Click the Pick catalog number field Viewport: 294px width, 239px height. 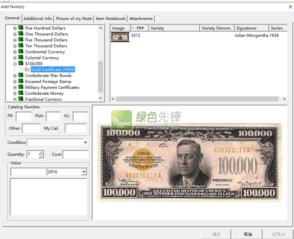53,116
